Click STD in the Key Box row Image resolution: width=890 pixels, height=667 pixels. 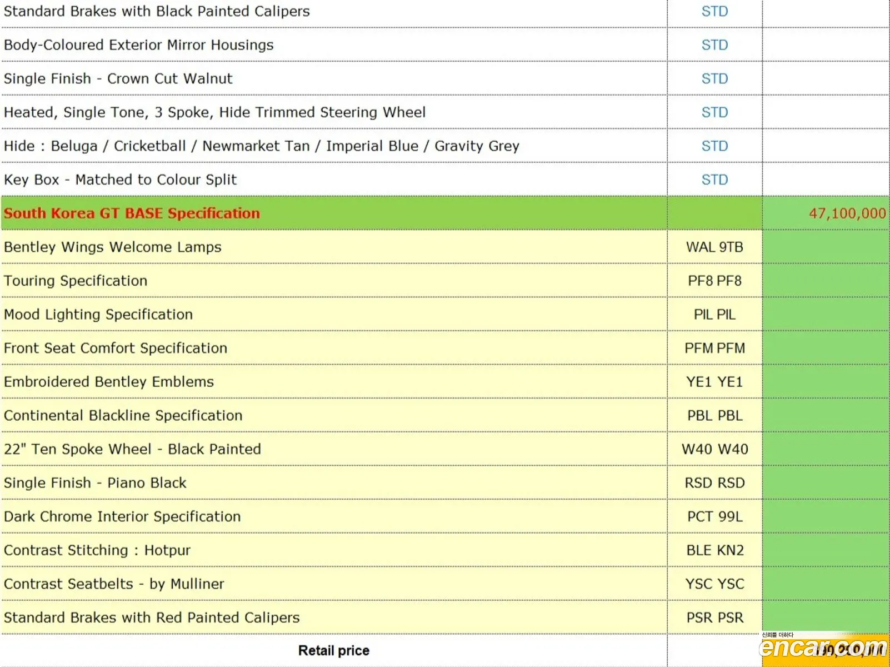click(714, 180)
